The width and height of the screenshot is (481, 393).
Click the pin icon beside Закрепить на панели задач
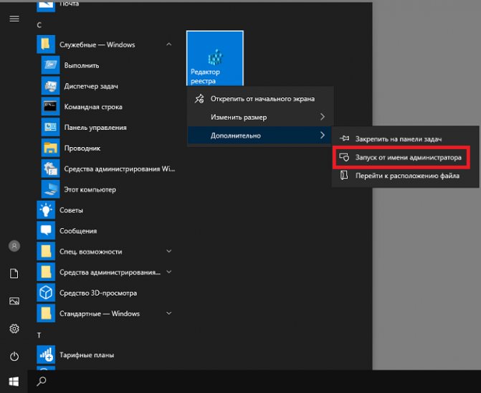tap(344, 138)
